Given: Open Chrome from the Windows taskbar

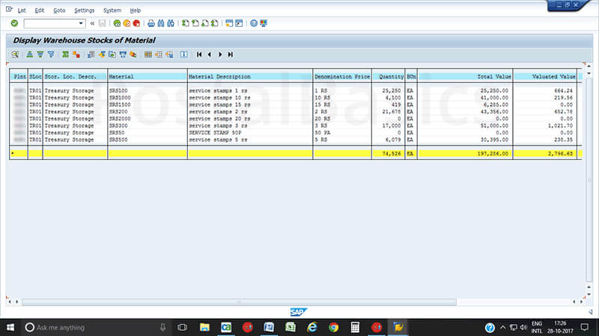Looking at the screenshot, I should [334, 327].
